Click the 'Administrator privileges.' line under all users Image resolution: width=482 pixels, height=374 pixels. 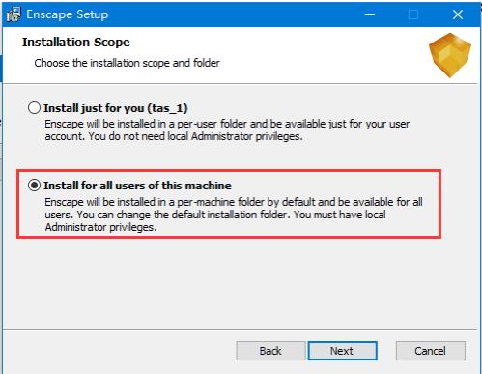(100, 227)
